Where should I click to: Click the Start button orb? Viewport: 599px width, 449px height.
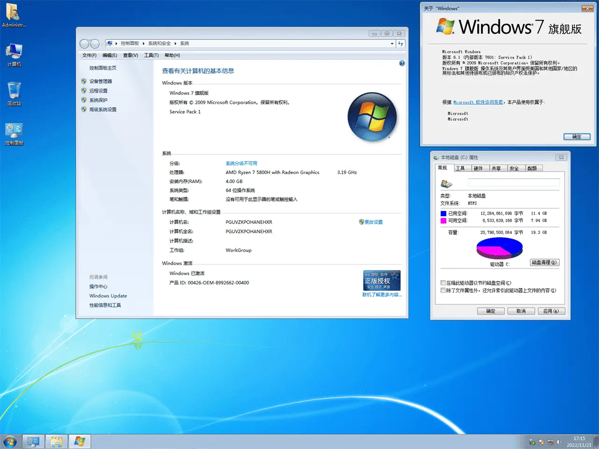pyautogui.click(x=10, y=441)
